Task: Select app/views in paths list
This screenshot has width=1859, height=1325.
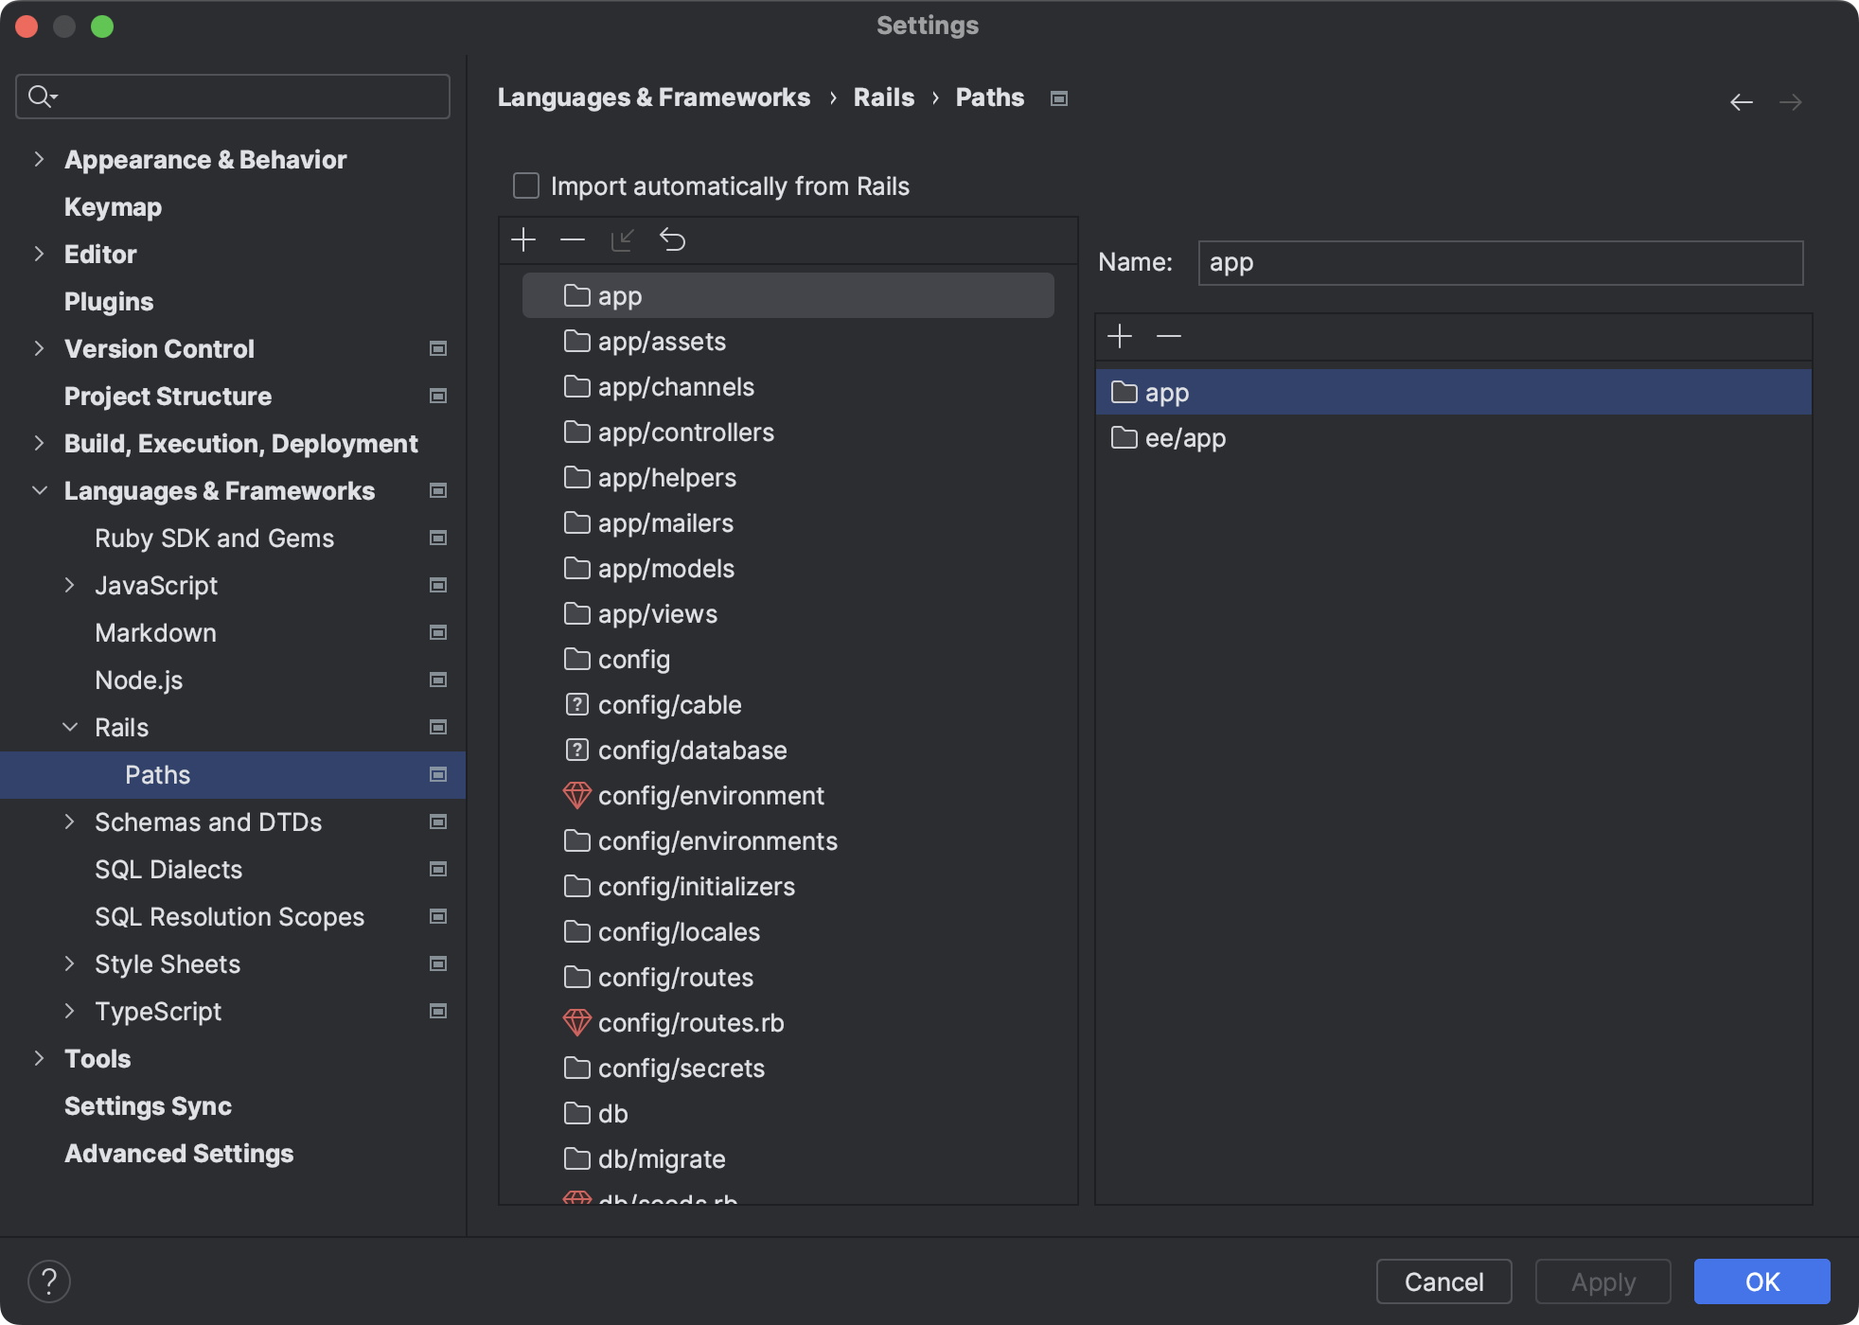Action: (x=788, y=614)
